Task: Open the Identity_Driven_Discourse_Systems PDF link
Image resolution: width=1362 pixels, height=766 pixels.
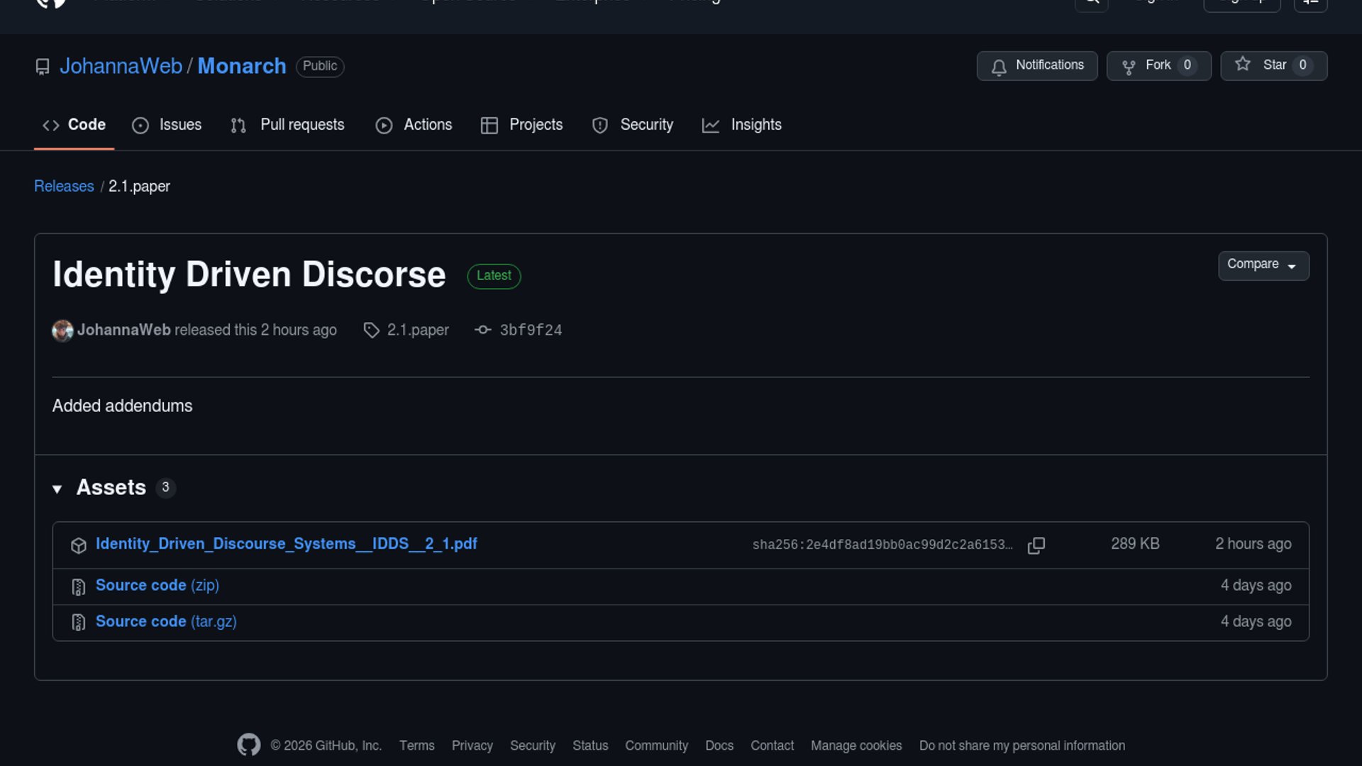Action: (x=286, y=544)
